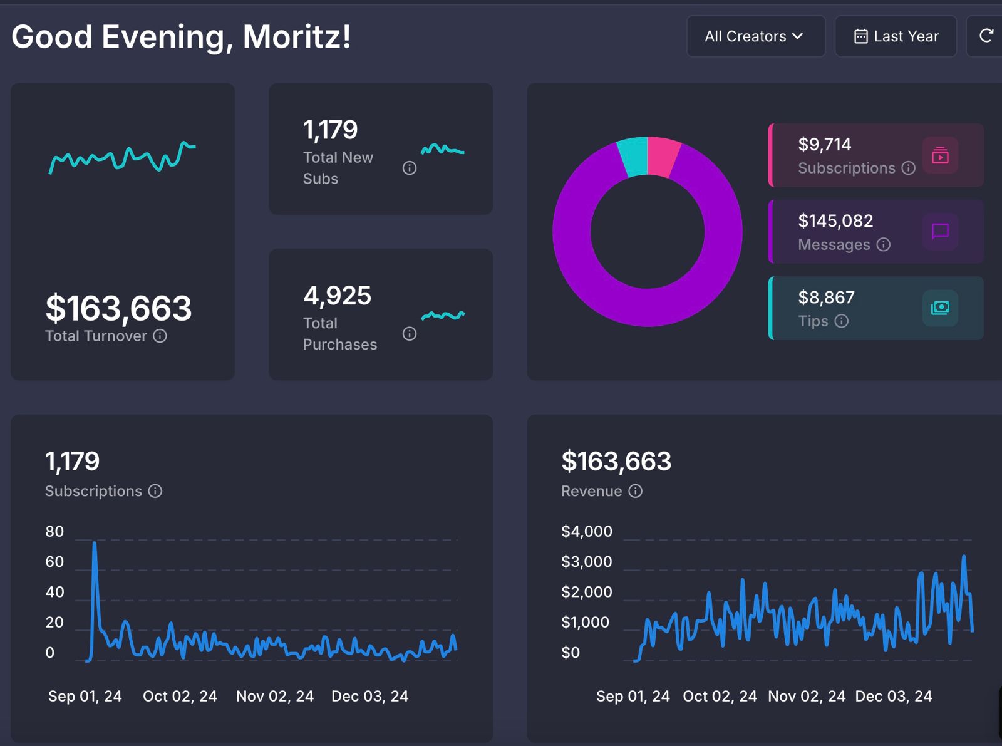The width and height of the screenshot is (1002, 746).
Task: Click the refresh icon in the top bar
Action: coord(988,36)
